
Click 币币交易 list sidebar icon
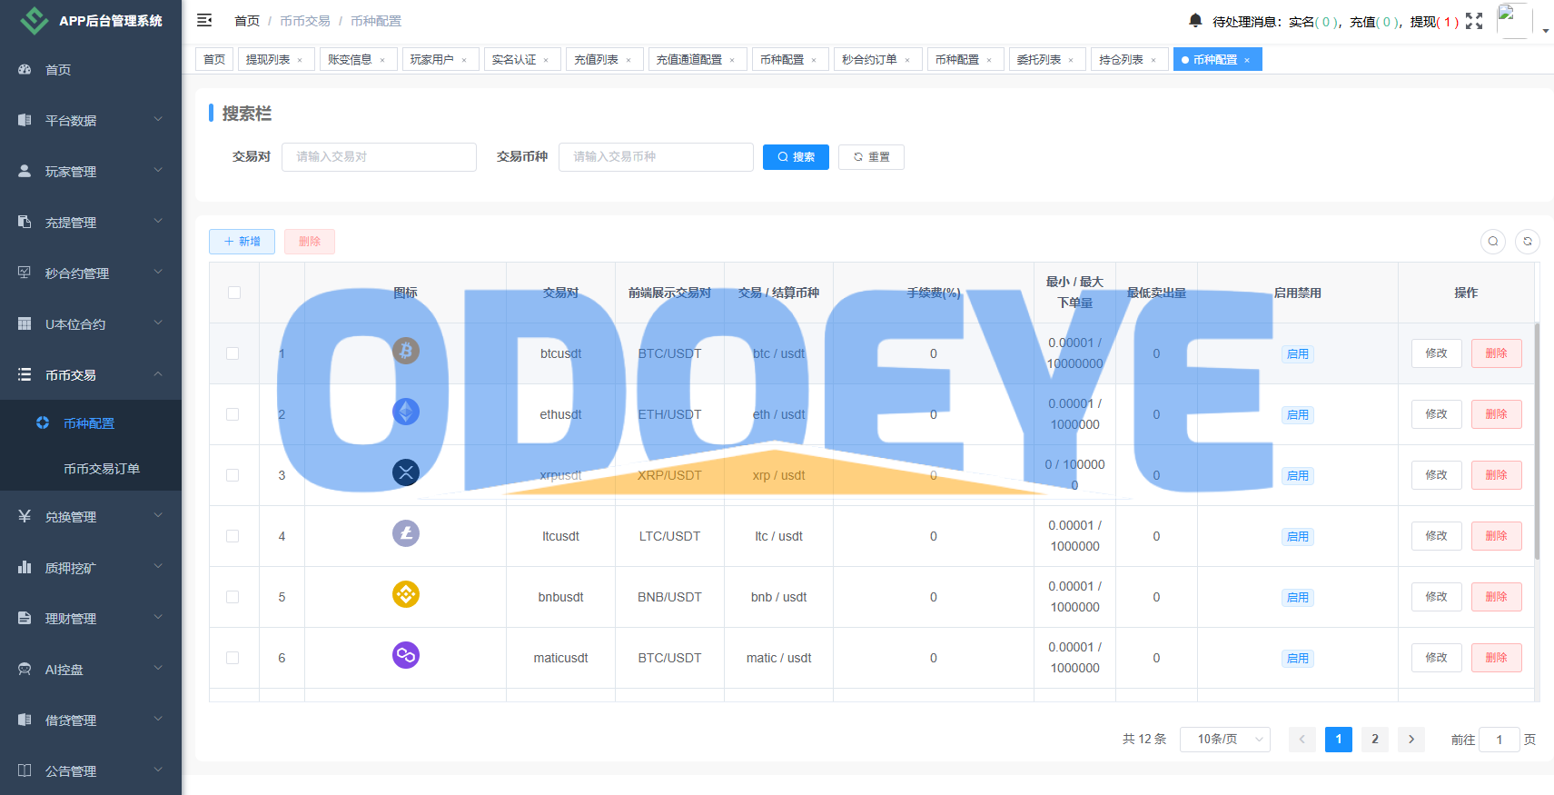click(x=25, y=374)
